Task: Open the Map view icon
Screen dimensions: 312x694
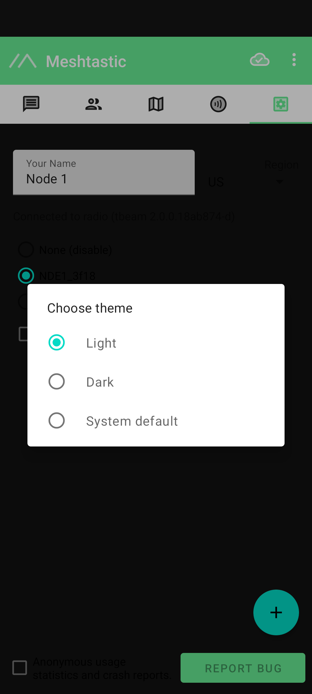Action: 156,104
